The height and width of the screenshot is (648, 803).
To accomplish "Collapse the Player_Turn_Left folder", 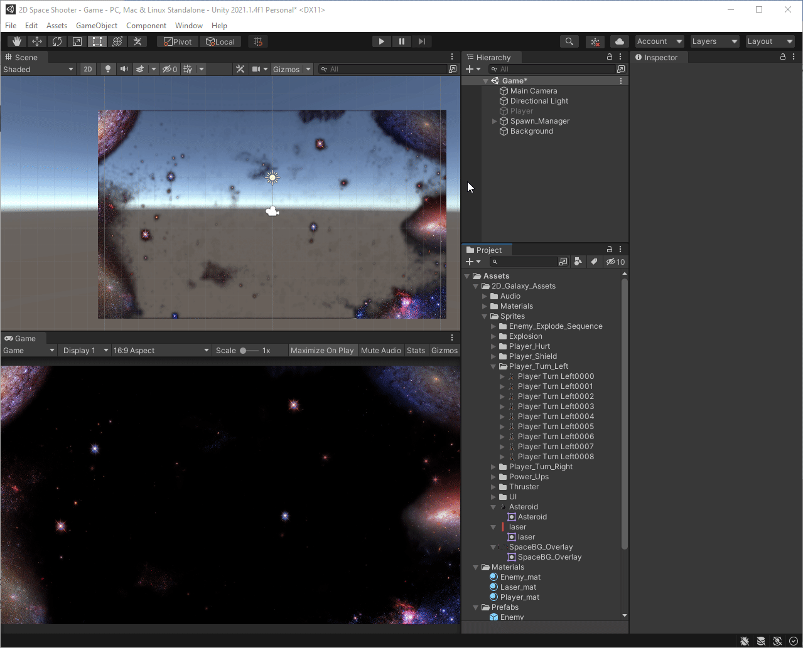I will [x=495, y=366].
